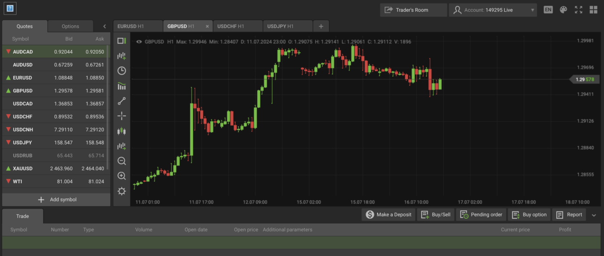Open the timeframe clock tool

(122, 71)
